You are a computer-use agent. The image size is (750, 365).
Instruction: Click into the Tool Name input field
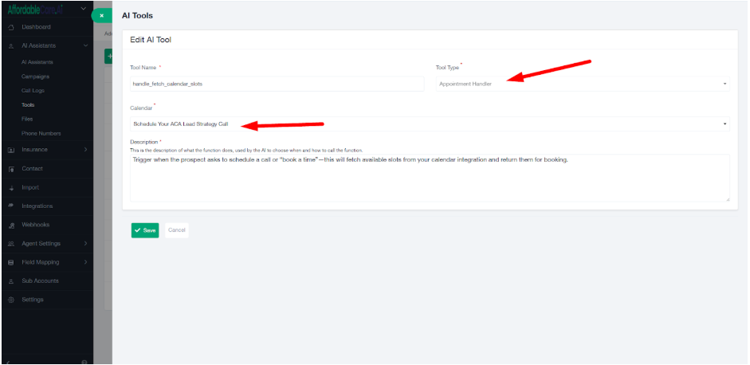click(277, 84)
